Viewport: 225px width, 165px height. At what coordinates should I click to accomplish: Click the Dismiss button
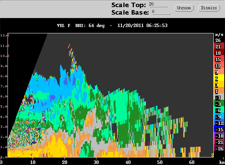click(x=209, y=8)
